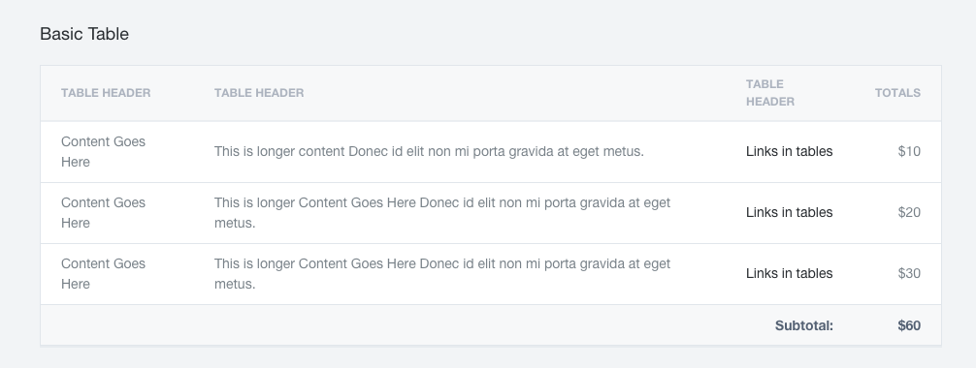Open the third row's Links in tables link
The width and height of the screenshot is (976, 368).
coord(789,273)
